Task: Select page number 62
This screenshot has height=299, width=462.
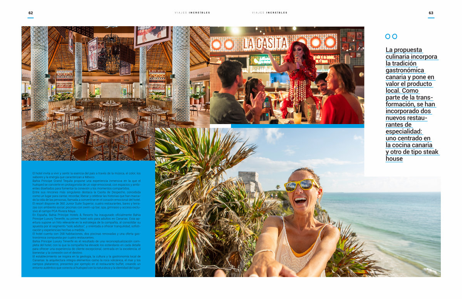Action: tap(31, 13)
